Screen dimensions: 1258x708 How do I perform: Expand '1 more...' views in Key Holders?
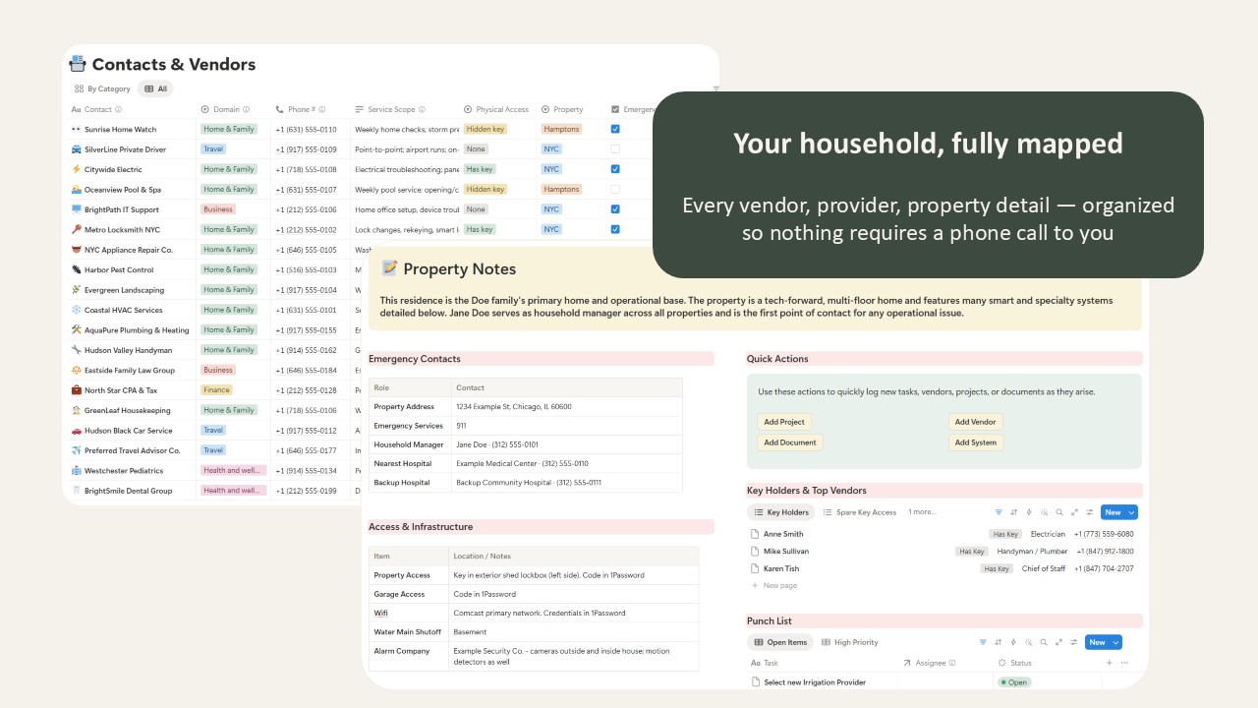pyautogui.click(x=922, y=512)
